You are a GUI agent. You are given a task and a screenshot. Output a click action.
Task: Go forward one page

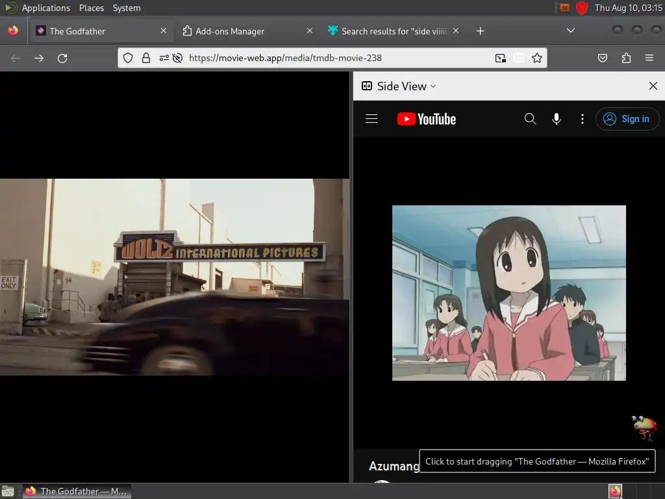39,58
